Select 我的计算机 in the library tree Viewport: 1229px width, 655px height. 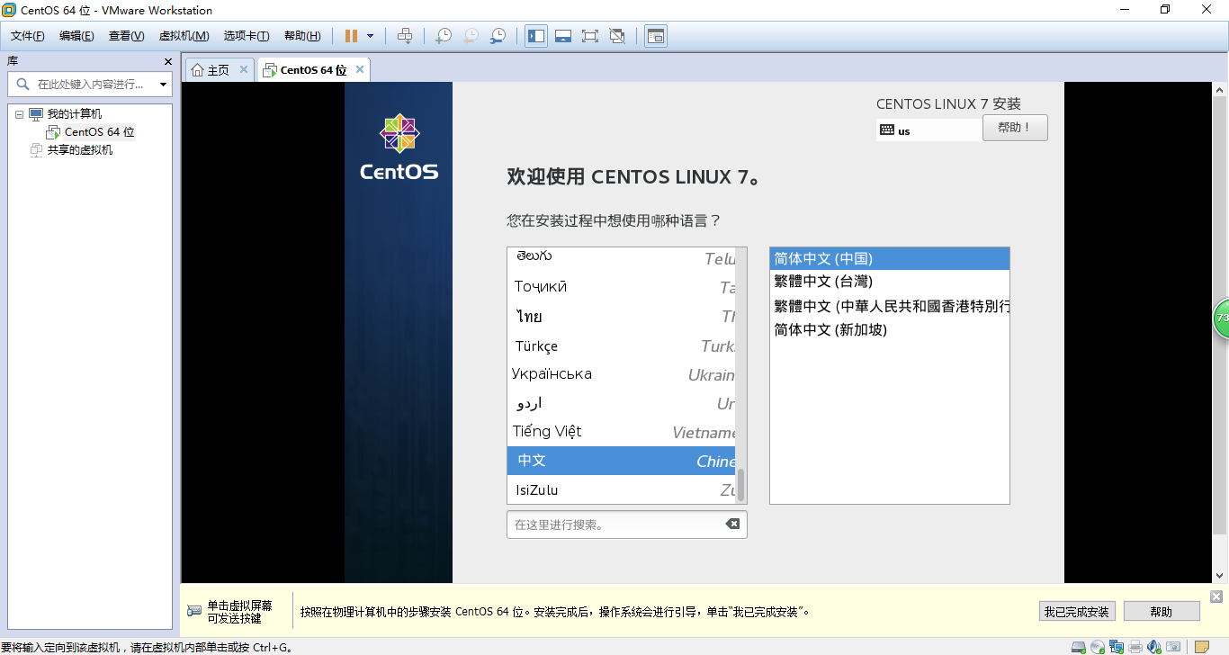(x=75, y=114)
